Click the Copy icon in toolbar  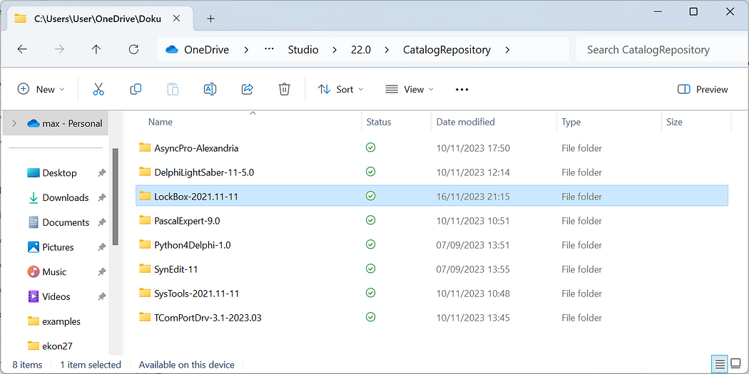136,89
